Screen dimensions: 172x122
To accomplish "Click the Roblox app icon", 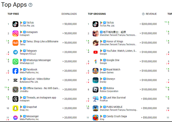I will tap(95, 89).
